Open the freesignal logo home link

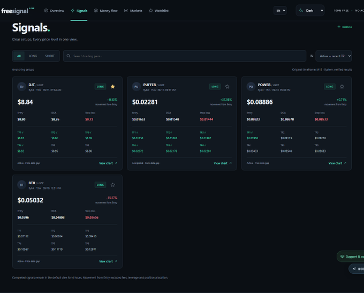pos(18,11)
